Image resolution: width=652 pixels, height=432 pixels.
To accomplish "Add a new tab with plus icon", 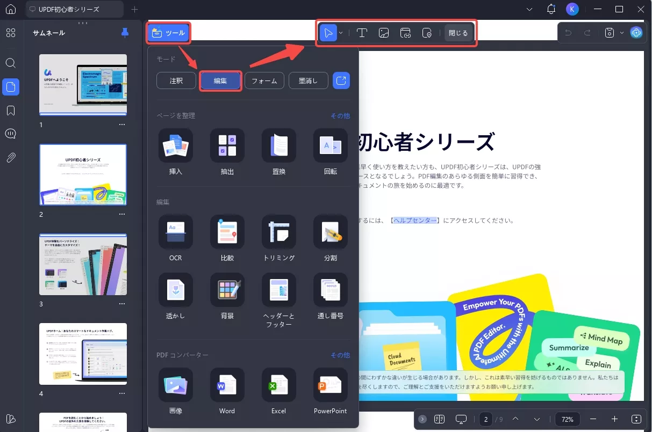I will pos(134,9).
